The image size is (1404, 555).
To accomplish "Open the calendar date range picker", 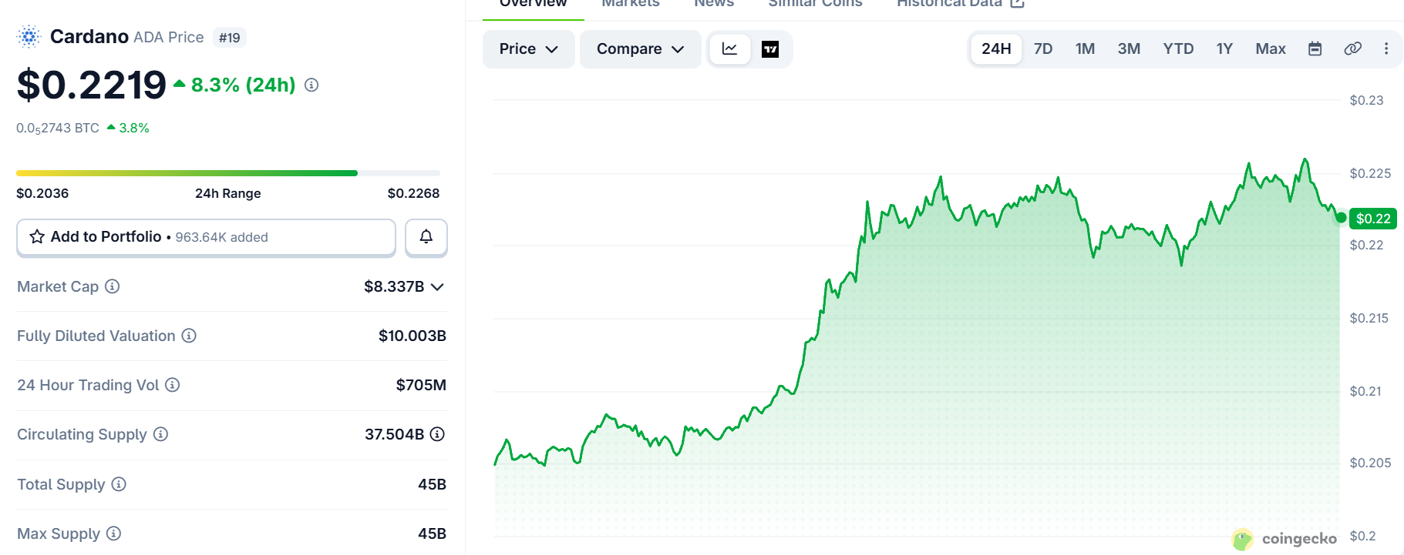I will tap(1315, 48).
